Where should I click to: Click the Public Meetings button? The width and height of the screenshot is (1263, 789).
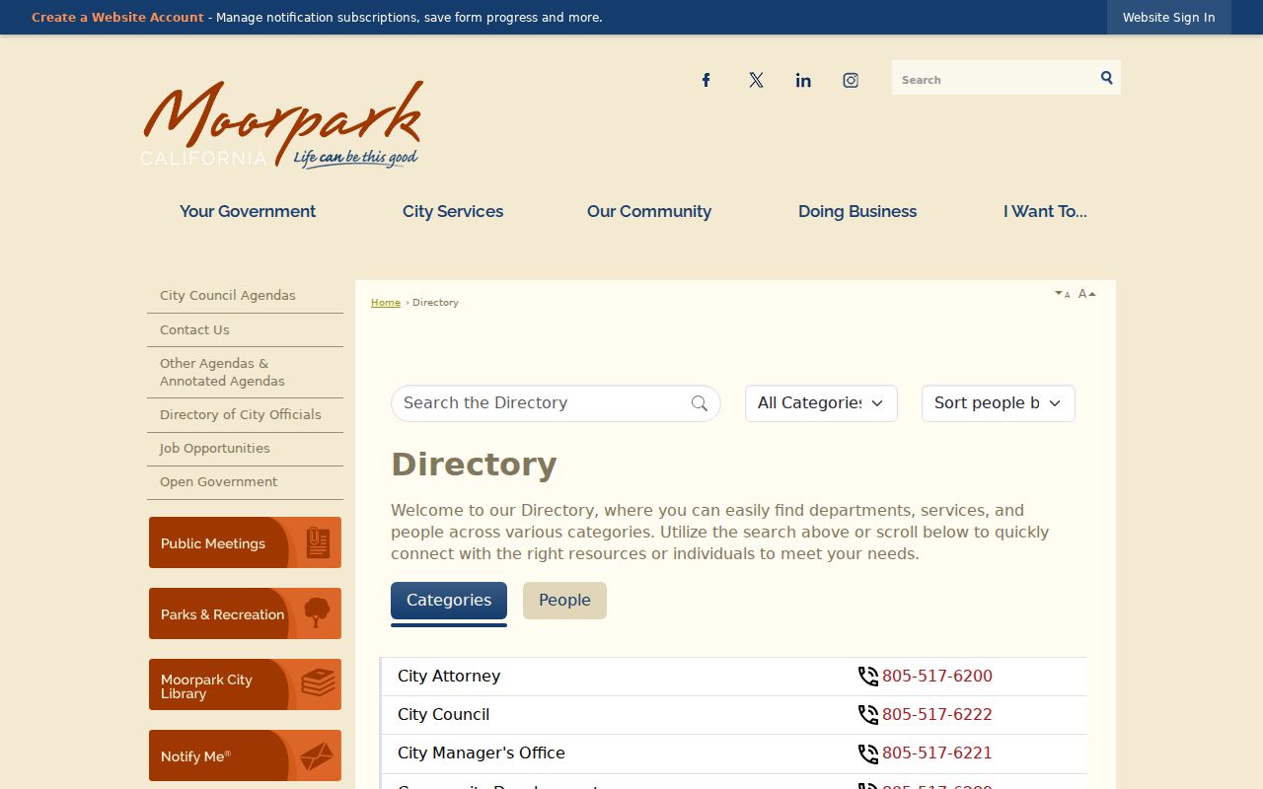(x=245, y=542)
